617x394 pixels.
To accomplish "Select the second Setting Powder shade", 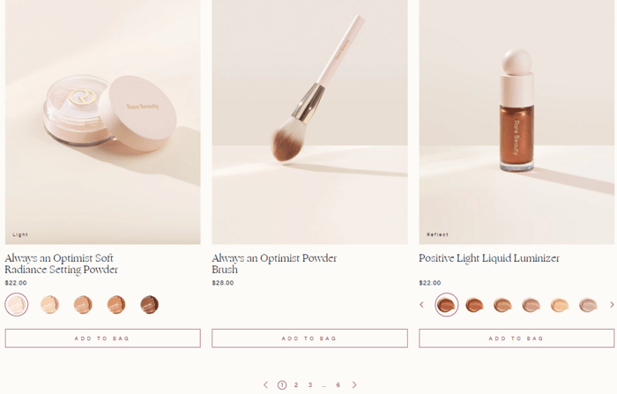I will [x=49, y=304].
